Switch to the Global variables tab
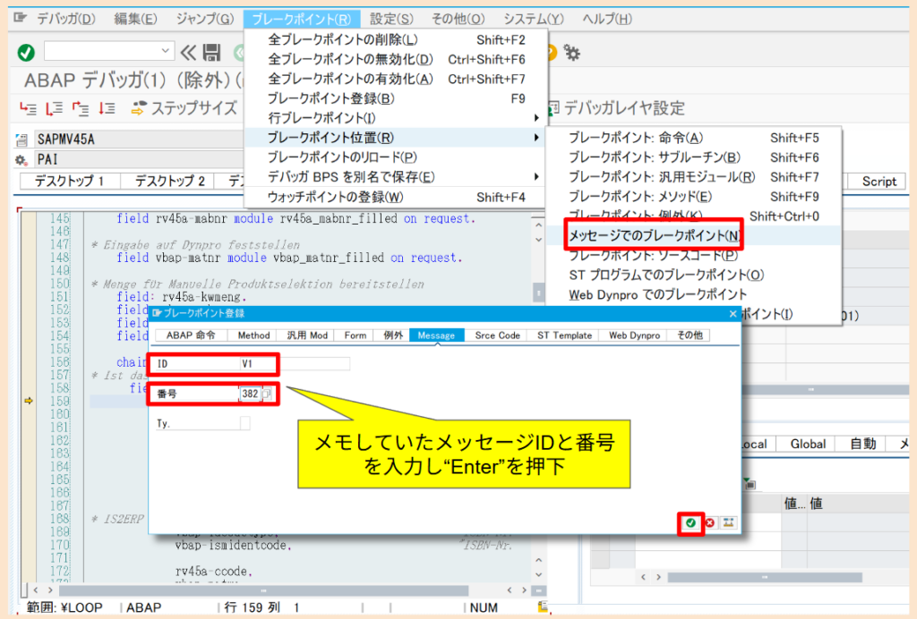This screenshot has width=917, height=619. (808, 444)
